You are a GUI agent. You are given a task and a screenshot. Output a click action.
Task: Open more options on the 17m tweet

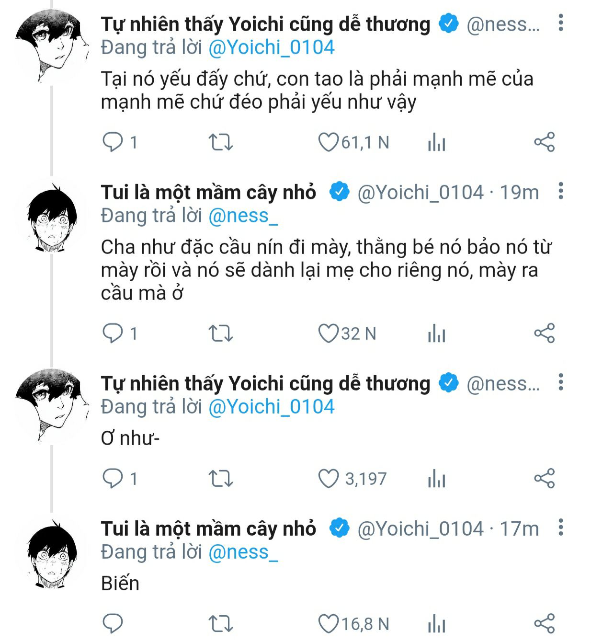(560, 528)
